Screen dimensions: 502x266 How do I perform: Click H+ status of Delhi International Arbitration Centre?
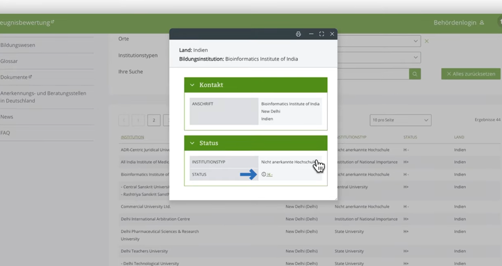(x=406, y=219)
